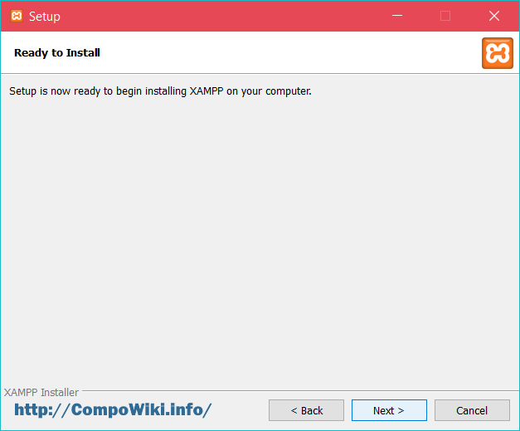
Task: Cancel the XAMPP installation
Action: [472, 410]
